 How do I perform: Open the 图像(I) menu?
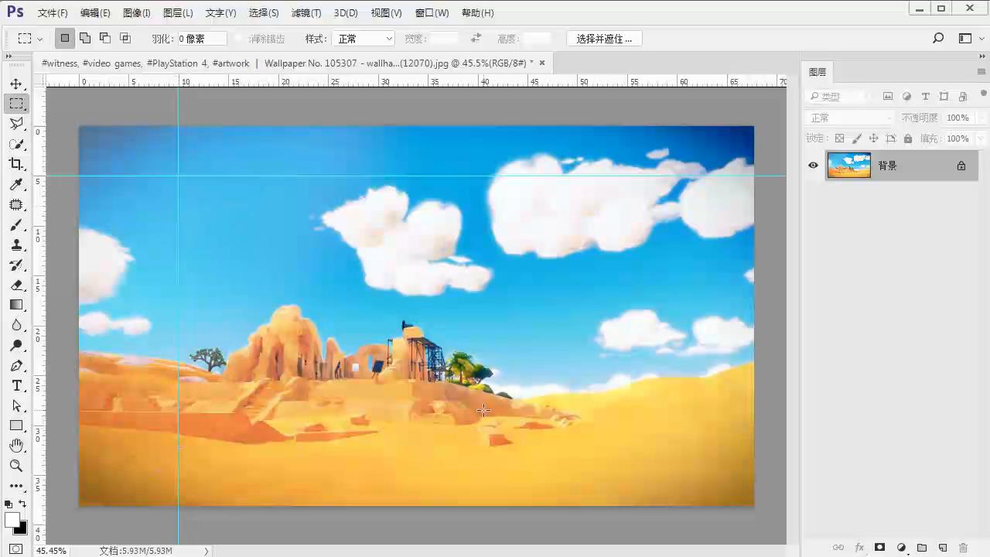(136, 13)
